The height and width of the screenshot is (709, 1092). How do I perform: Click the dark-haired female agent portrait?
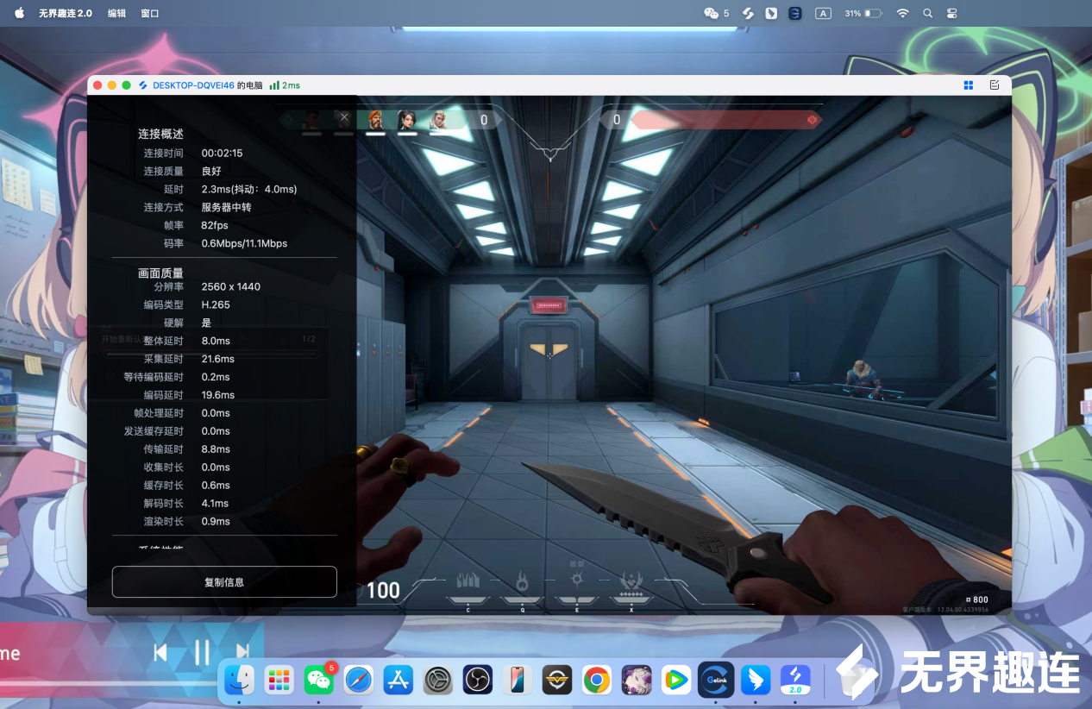pyautogui.click(x=406, y=120)
